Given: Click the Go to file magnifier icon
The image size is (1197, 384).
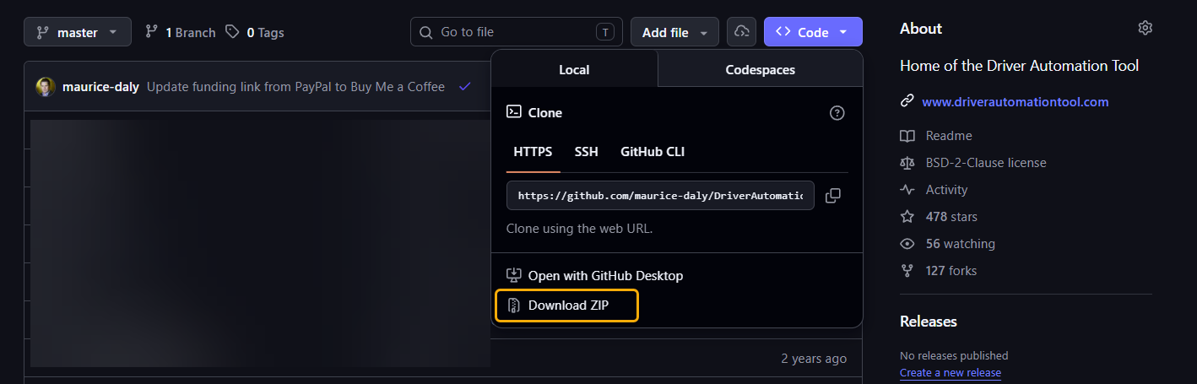Looking at the screenshot, I should [426, 32].
